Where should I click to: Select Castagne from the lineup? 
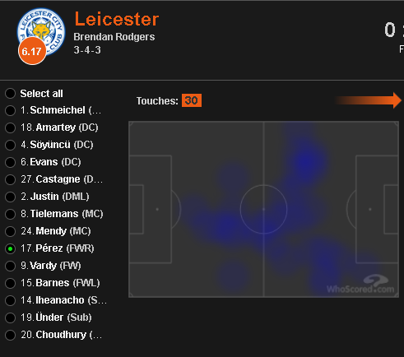(10, 179)
